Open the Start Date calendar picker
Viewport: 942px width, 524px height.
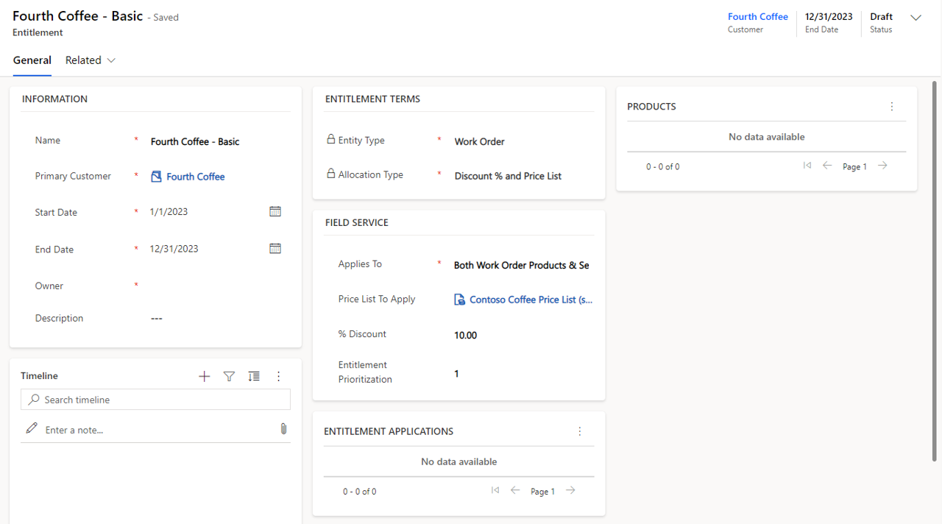click(275, 211)
